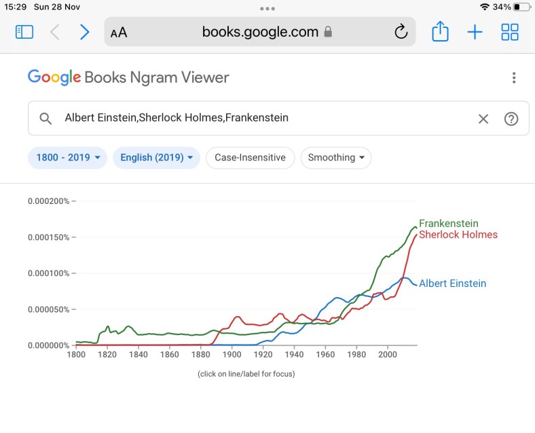Screen dimensions: 535x433
Task: Show all open tabs overview
Action: coord(510,32)
